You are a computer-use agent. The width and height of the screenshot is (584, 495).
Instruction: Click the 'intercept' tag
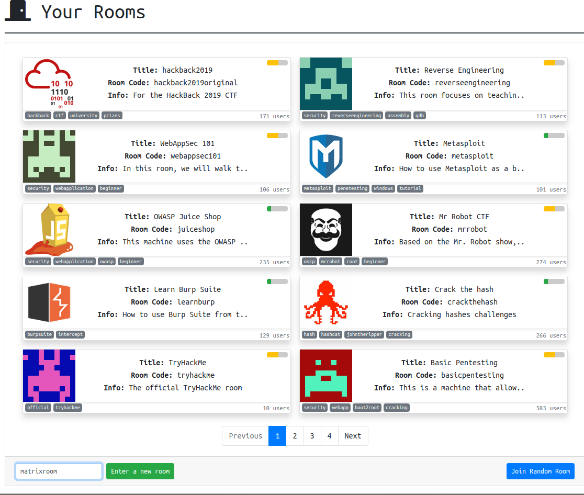pyautogui.click(x=71, y=334)
